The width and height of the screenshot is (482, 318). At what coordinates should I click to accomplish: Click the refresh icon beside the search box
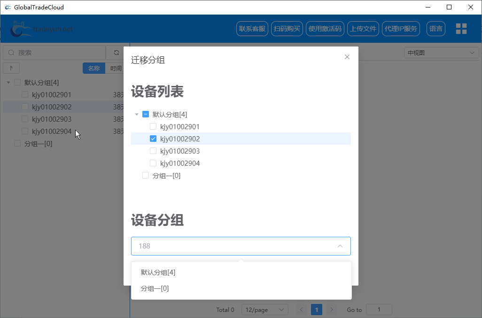[x=116, y=52]
